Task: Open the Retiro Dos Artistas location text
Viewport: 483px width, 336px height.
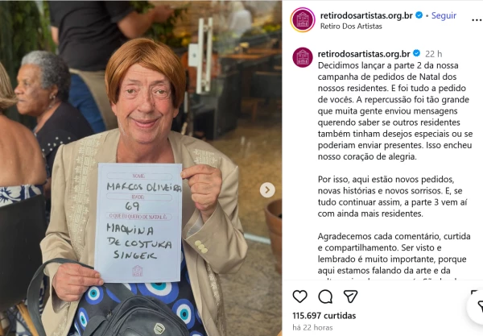Action: (351, 27)
